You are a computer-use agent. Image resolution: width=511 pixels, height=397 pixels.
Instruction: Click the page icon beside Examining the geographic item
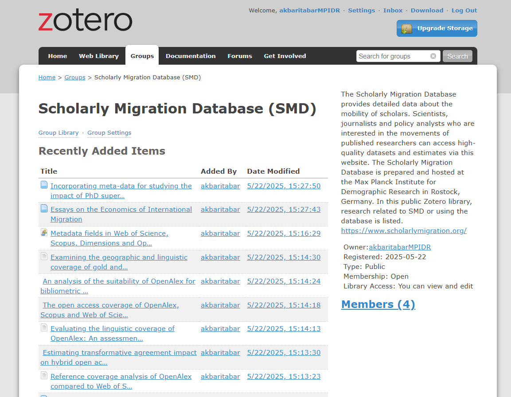(44, 256)
